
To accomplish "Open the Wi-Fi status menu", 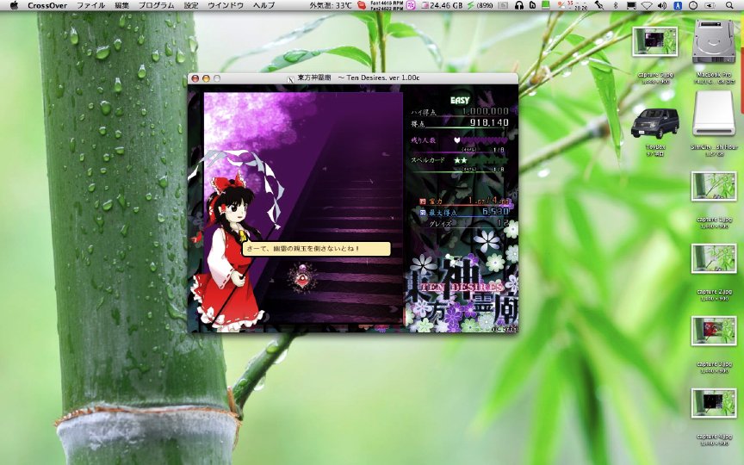I will 647,6.
